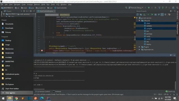Open Build menu
Image resolution: width=179 pixels, height=101 pixels.
point(43,4)
